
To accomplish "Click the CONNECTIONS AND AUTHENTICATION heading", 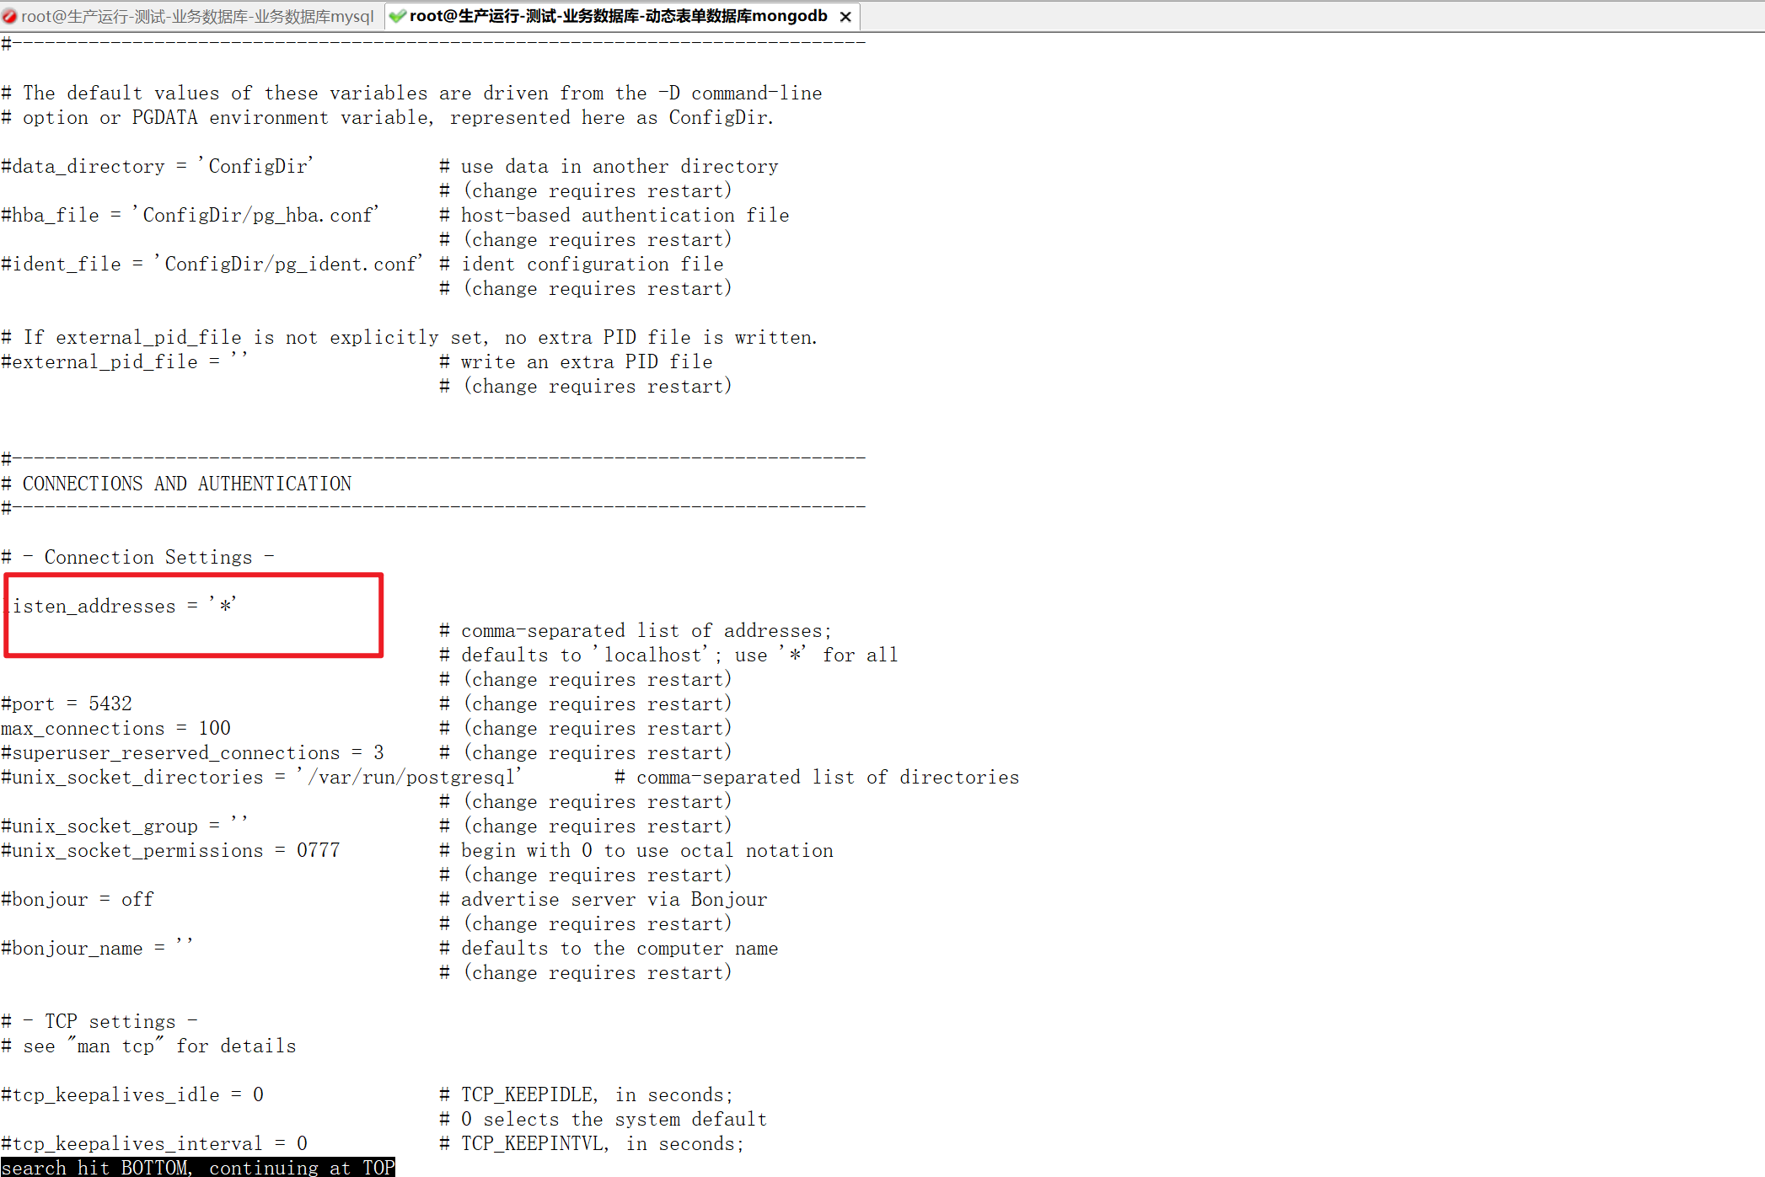I will [x=186, y=484].
